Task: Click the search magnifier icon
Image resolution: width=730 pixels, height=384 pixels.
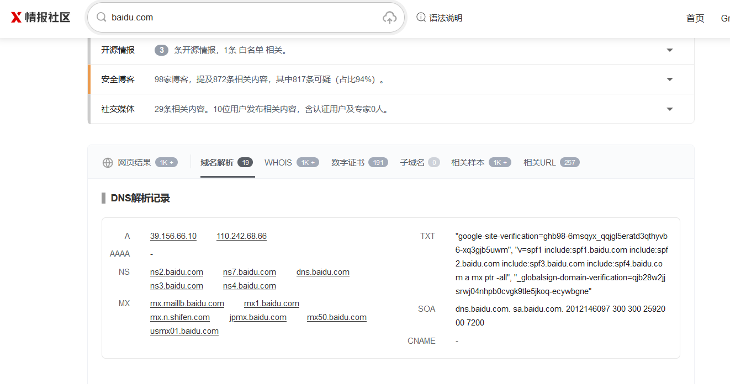Action: click(x=101, y=17)
